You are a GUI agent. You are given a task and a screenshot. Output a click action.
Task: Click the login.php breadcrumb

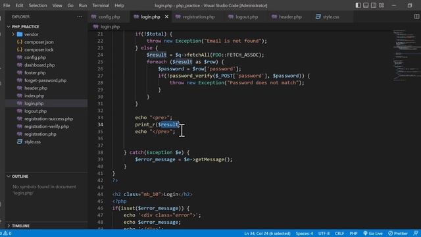click(x=110, y=26)
